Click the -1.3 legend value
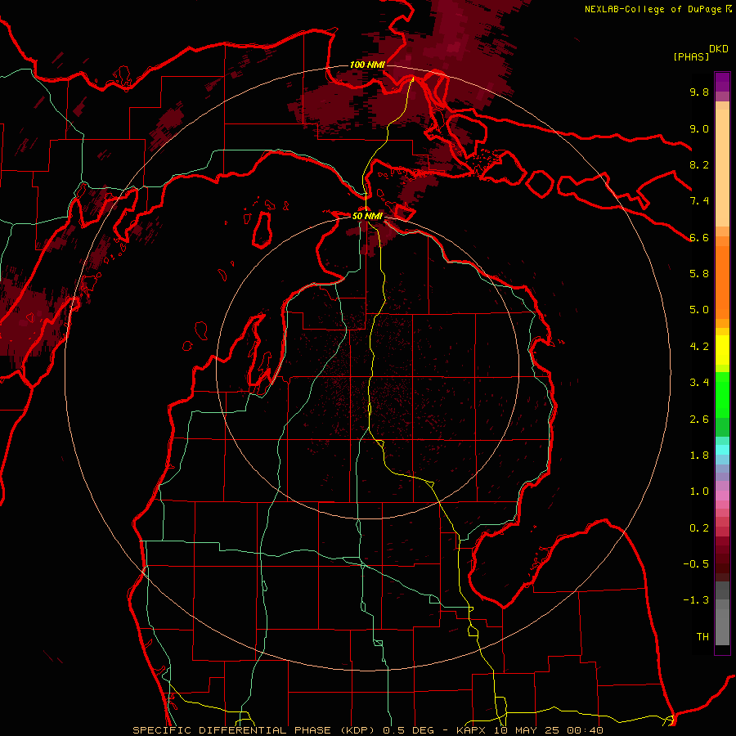 [x=696, y=600]
